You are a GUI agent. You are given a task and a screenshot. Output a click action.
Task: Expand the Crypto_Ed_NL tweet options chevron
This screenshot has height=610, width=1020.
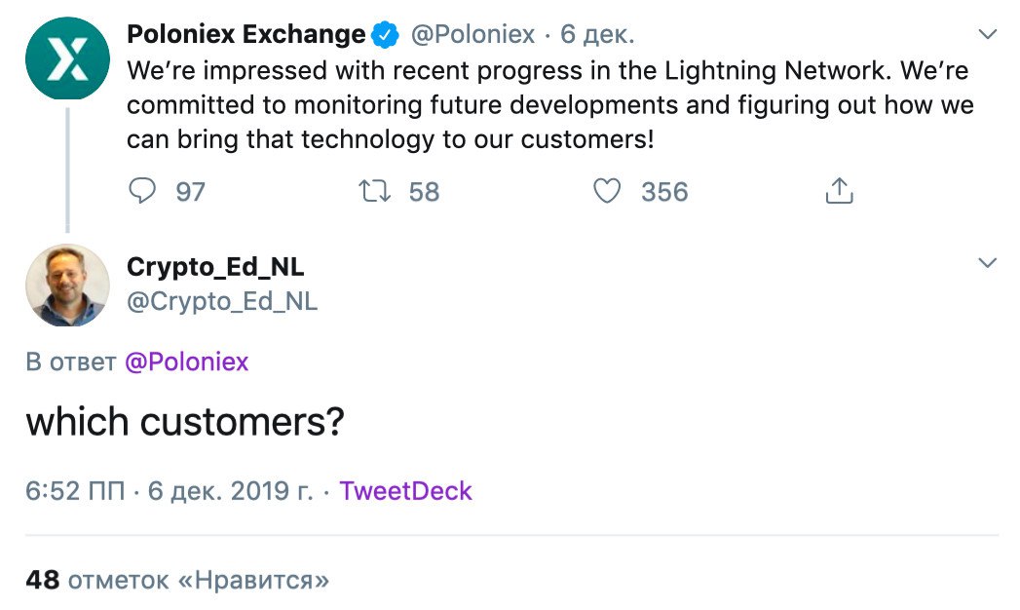(x=988, y=263)
